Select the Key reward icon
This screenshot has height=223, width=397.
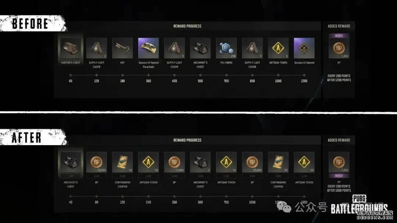pos(122,48)
